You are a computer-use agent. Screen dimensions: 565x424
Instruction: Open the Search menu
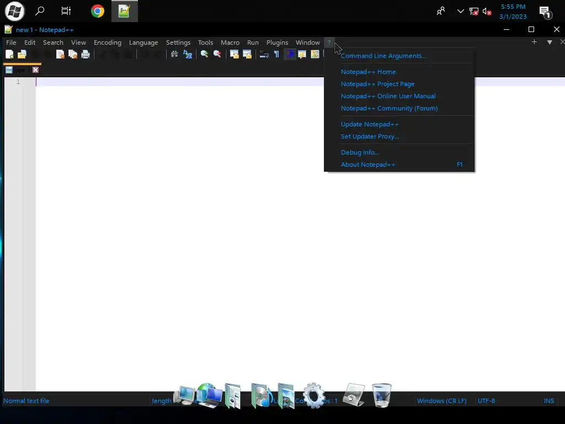point(53,43)
